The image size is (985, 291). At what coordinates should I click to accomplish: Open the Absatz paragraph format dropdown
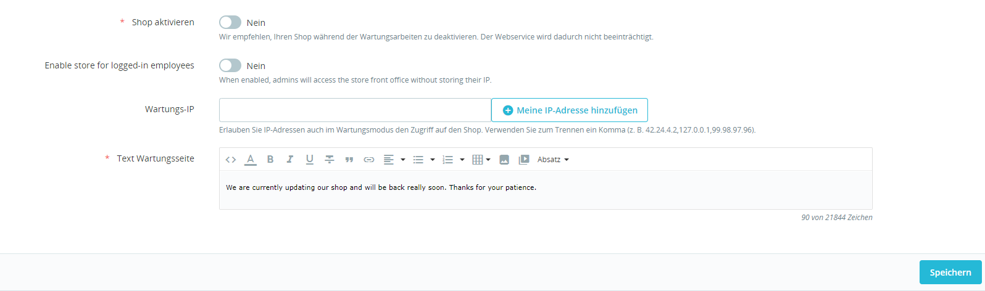click(553, 160)
